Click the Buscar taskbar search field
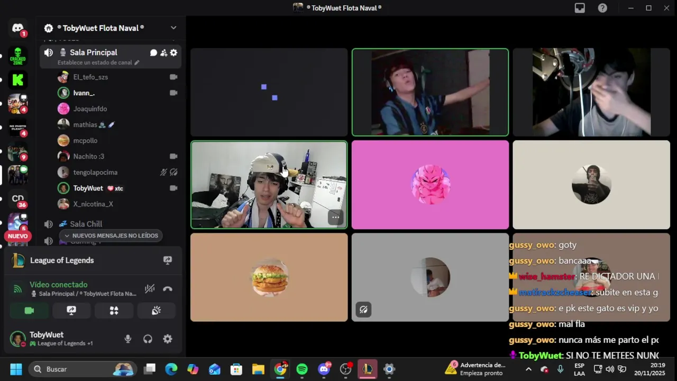677x381 pixels. point(82,369)
